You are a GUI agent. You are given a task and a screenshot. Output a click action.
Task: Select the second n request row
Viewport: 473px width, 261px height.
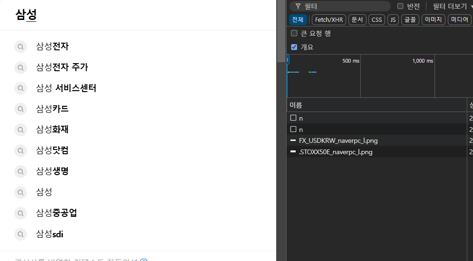380,129
